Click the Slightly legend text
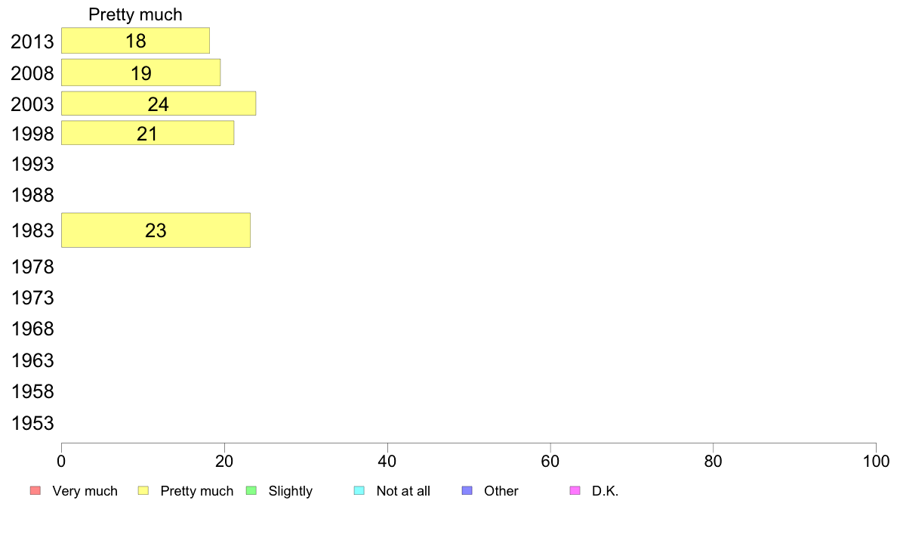The width and height of the screenshot is (897, 556). tap(291, 491)
